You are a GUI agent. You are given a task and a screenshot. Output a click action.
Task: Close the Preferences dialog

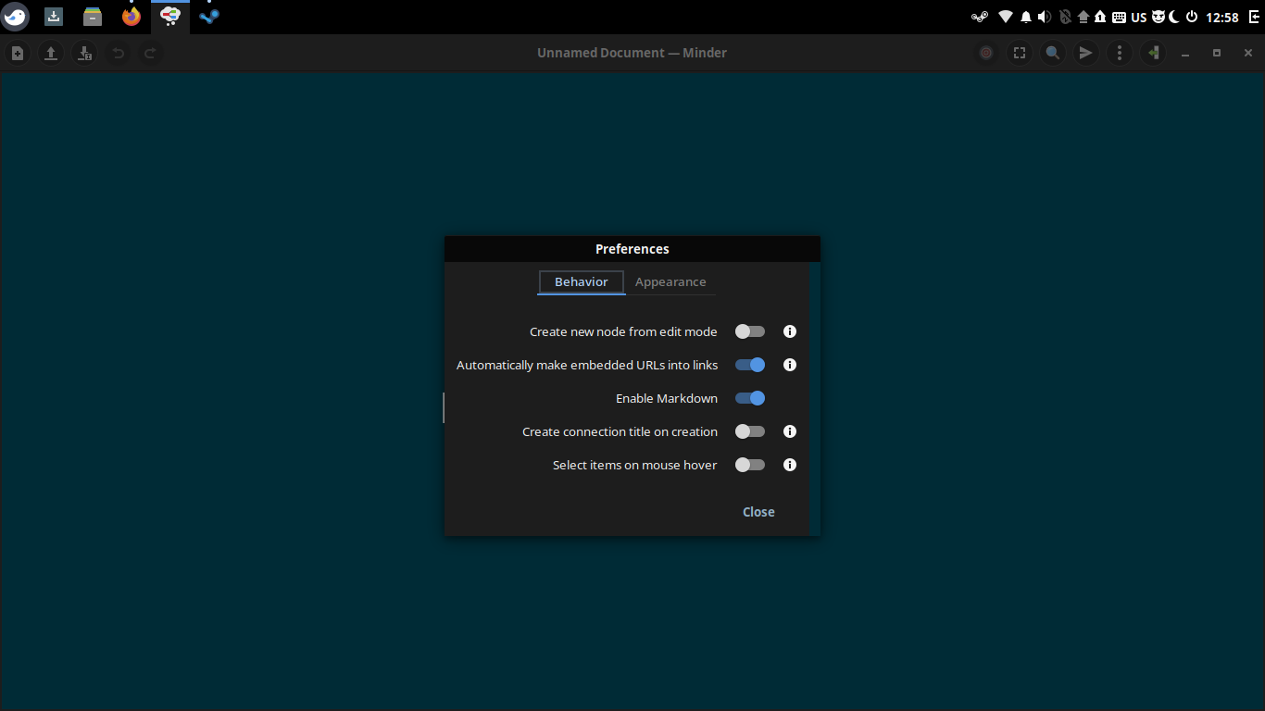pos(758,511)
